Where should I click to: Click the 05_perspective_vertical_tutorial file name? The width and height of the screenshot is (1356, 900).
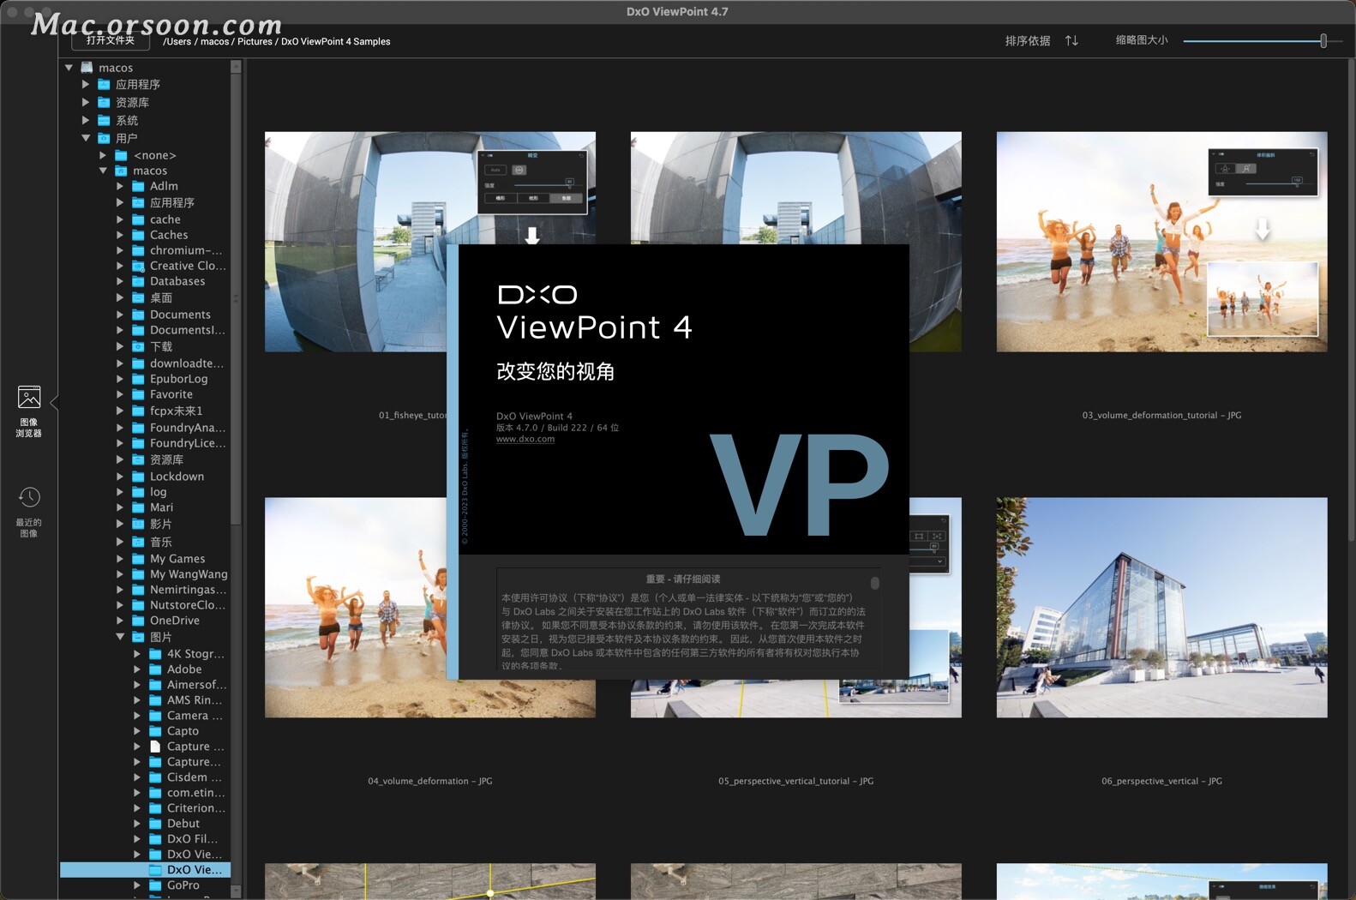point(795,781)
